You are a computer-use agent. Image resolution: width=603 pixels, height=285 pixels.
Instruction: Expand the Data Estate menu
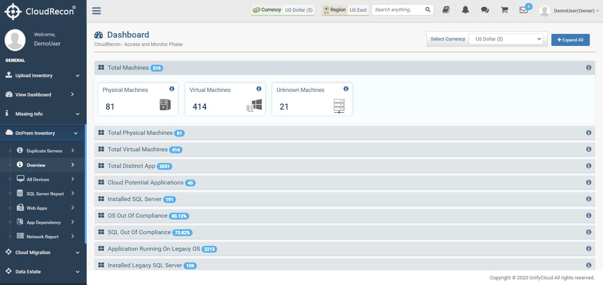(x=43, y=271)
